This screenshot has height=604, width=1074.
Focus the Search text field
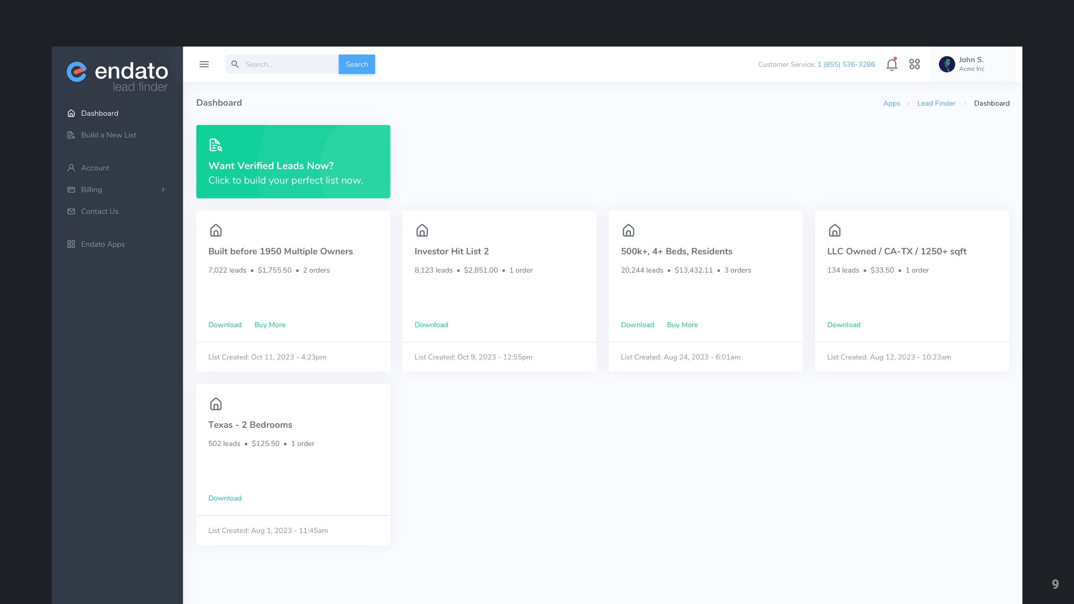289,64
